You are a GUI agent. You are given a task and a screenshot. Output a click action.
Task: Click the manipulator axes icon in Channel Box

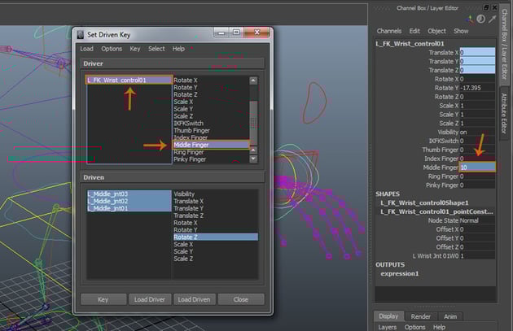[x=469, y=19]
